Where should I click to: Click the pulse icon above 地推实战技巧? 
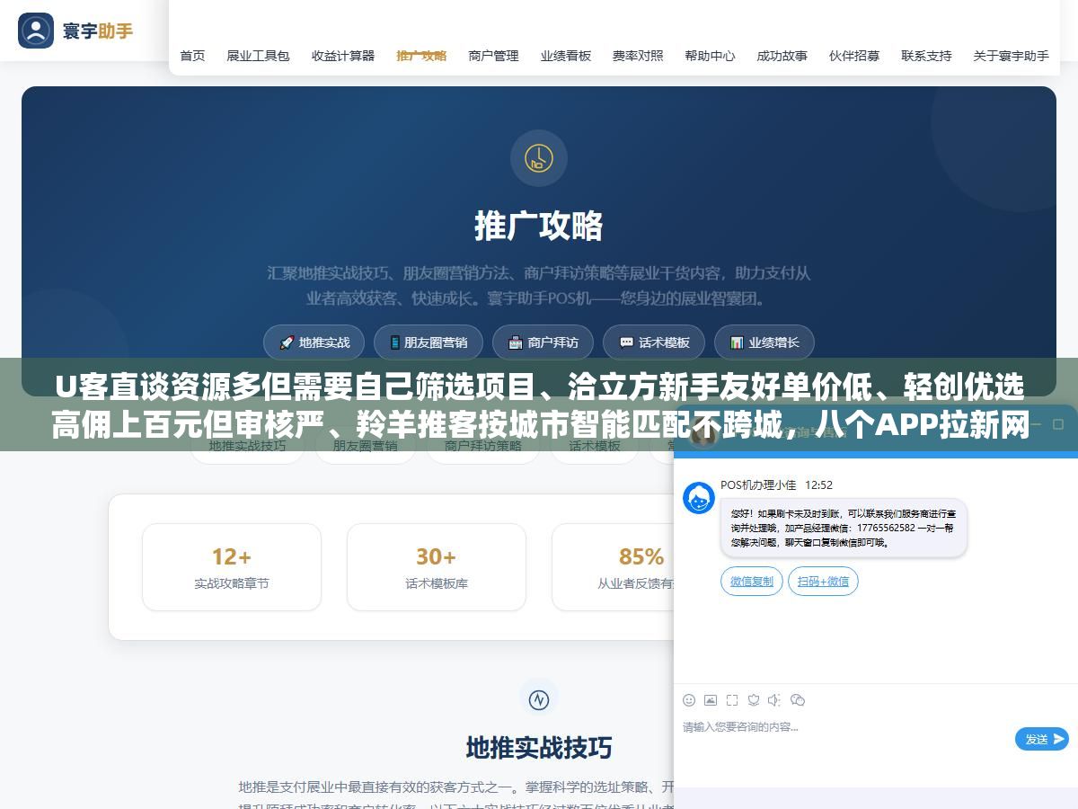pos(539,698)
